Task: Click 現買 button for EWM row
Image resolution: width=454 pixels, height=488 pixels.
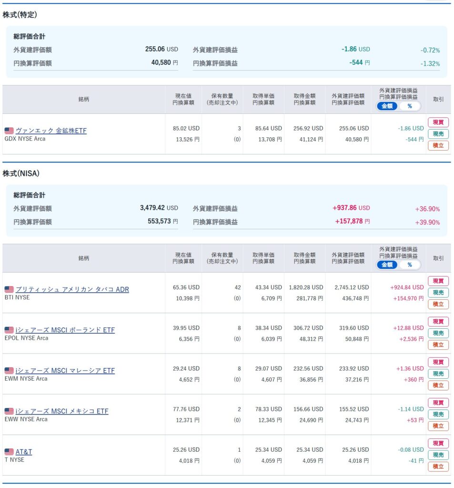Action: pos(438,362)
